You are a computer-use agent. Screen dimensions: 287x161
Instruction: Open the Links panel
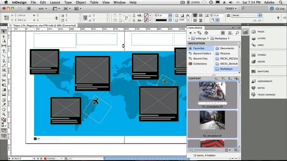point(258,45)
